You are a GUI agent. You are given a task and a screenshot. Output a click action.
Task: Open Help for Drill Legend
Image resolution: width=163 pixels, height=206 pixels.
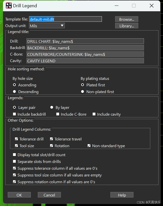(122, 195)
